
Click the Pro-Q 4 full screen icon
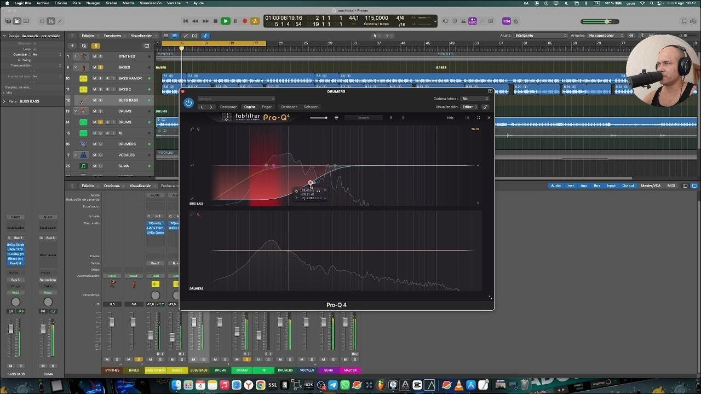click(478, 118)
